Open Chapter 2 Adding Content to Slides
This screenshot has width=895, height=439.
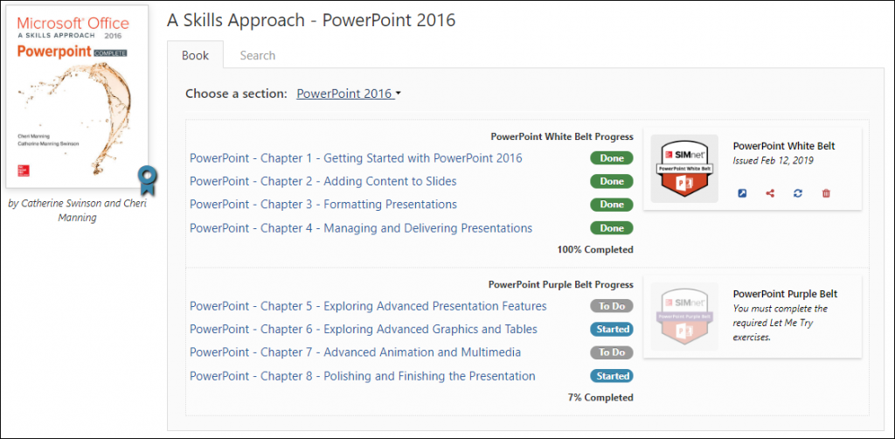[x=323, y=182]
